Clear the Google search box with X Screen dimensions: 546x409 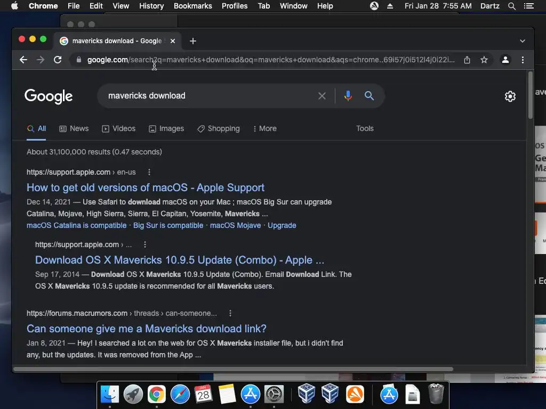pyautogui.click(x=322, y=96)
